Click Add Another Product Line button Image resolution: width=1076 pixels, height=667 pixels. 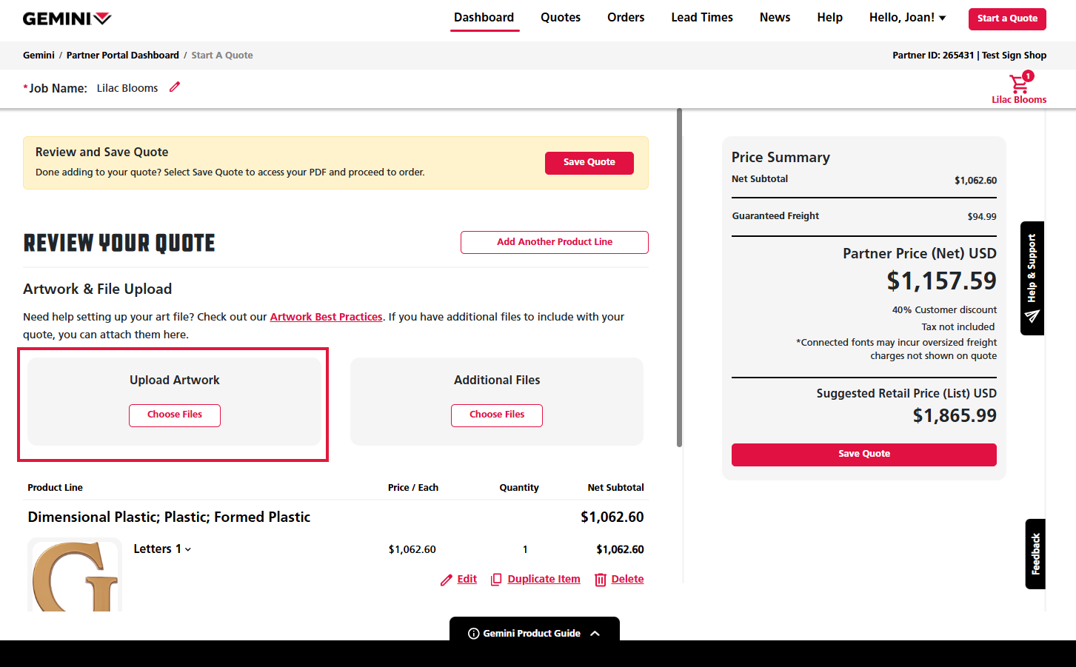pos(554,242)
